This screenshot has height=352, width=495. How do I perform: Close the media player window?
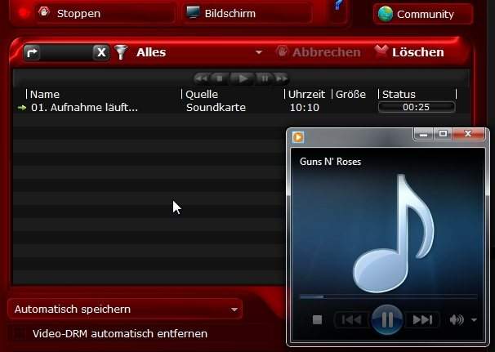tap(468, 134)
